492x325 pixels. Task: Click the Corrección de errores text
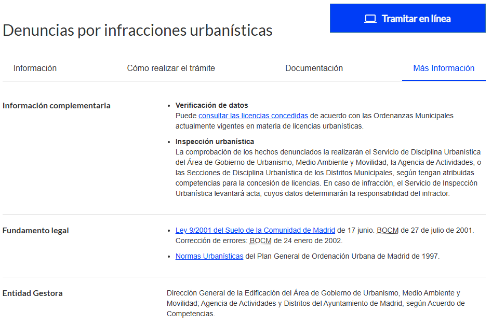coord(211,241)
